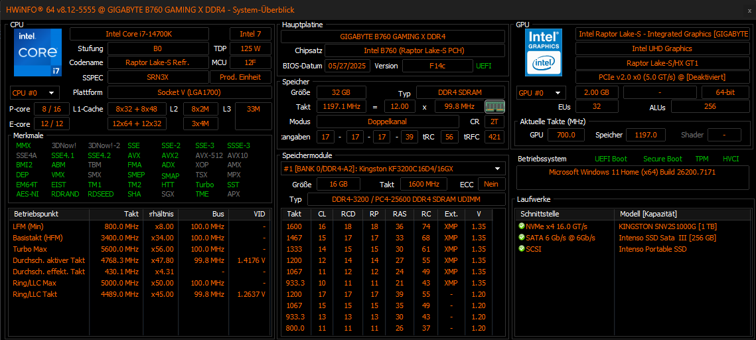
Task: Click the ALUs value 256
Action: tap(710, 106)
